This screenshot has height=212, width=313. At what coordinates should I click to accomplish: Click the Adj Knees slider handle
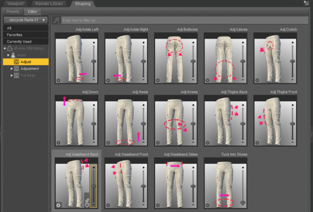click(x=193, y=124)
